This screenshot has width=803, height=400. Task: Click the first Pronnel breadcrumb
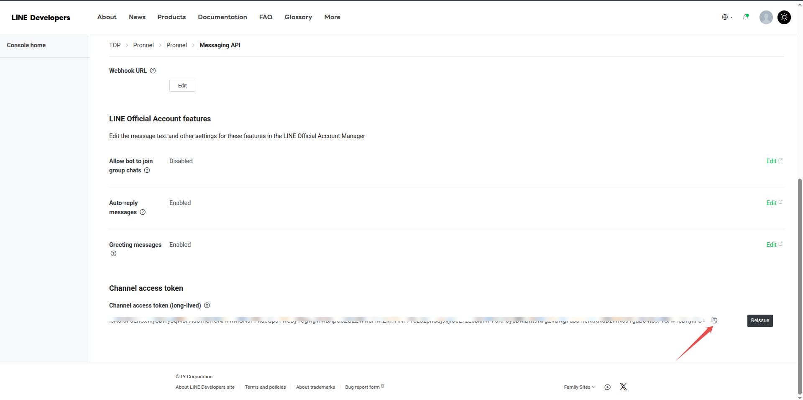coord(143,45)
